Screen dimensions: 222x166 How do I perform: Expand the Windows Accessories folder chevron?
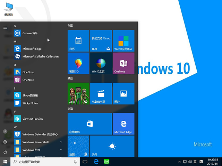[x=61, y=150]
